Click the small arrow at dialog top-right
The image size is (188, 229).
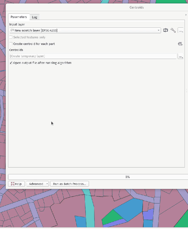(x=186, y=15)
